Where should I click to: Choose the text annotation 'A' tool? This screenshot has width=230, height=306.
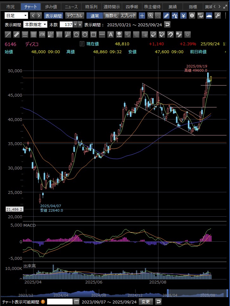pyautogui.click(x=111, y=35)
